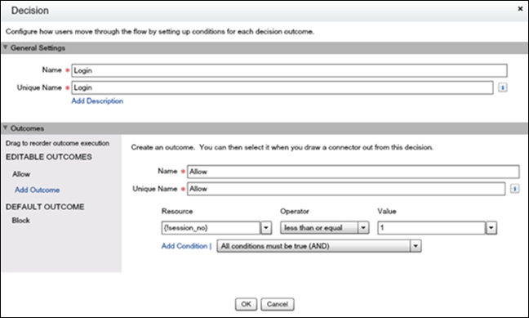Click info icon beside decision Unique Name
Viewport: 529px width, 318px height.
point(503,87)
